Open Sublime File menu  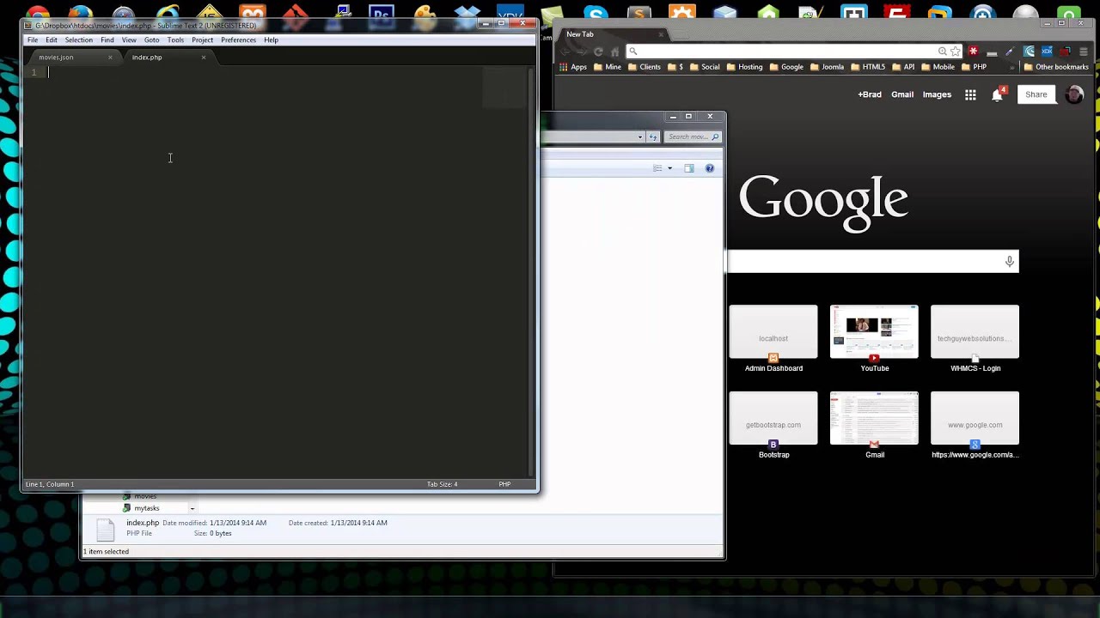(x=32, y=40)
